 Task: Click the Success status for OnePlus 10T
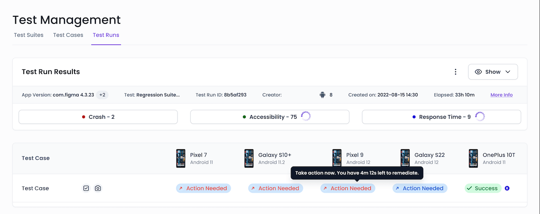pyautogui.click(x=483, y=188)
